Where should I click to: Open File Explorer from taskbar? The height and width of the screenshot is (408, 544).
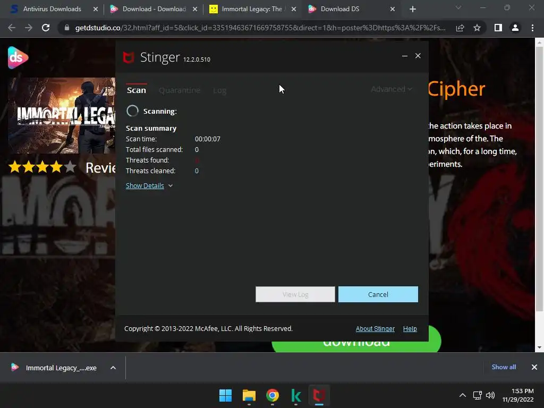[249, 395]
